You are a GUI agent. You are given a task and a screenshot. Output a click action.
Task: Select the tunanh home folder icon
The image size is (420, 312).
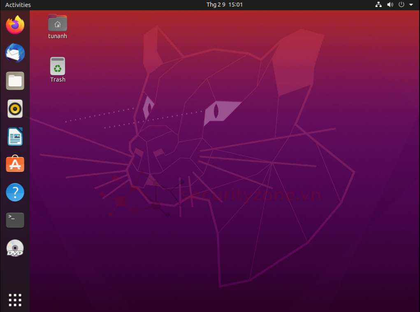(58, 23)
